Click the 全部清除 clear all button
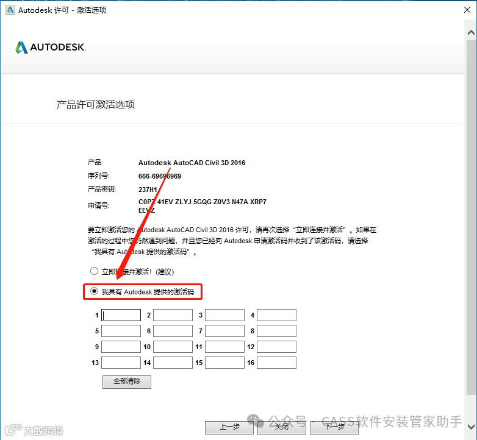This screenshot has width=477, height=440. [127, 381]
